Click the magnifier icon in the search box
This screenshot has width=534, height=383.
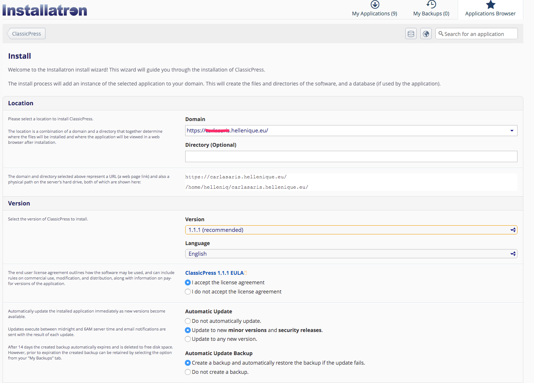[442, 34]
